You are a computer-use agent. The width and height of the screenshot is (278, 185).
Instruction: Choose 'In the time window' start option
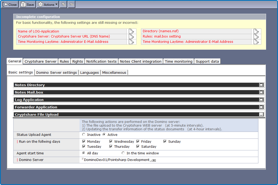click(x=123, y=153)
